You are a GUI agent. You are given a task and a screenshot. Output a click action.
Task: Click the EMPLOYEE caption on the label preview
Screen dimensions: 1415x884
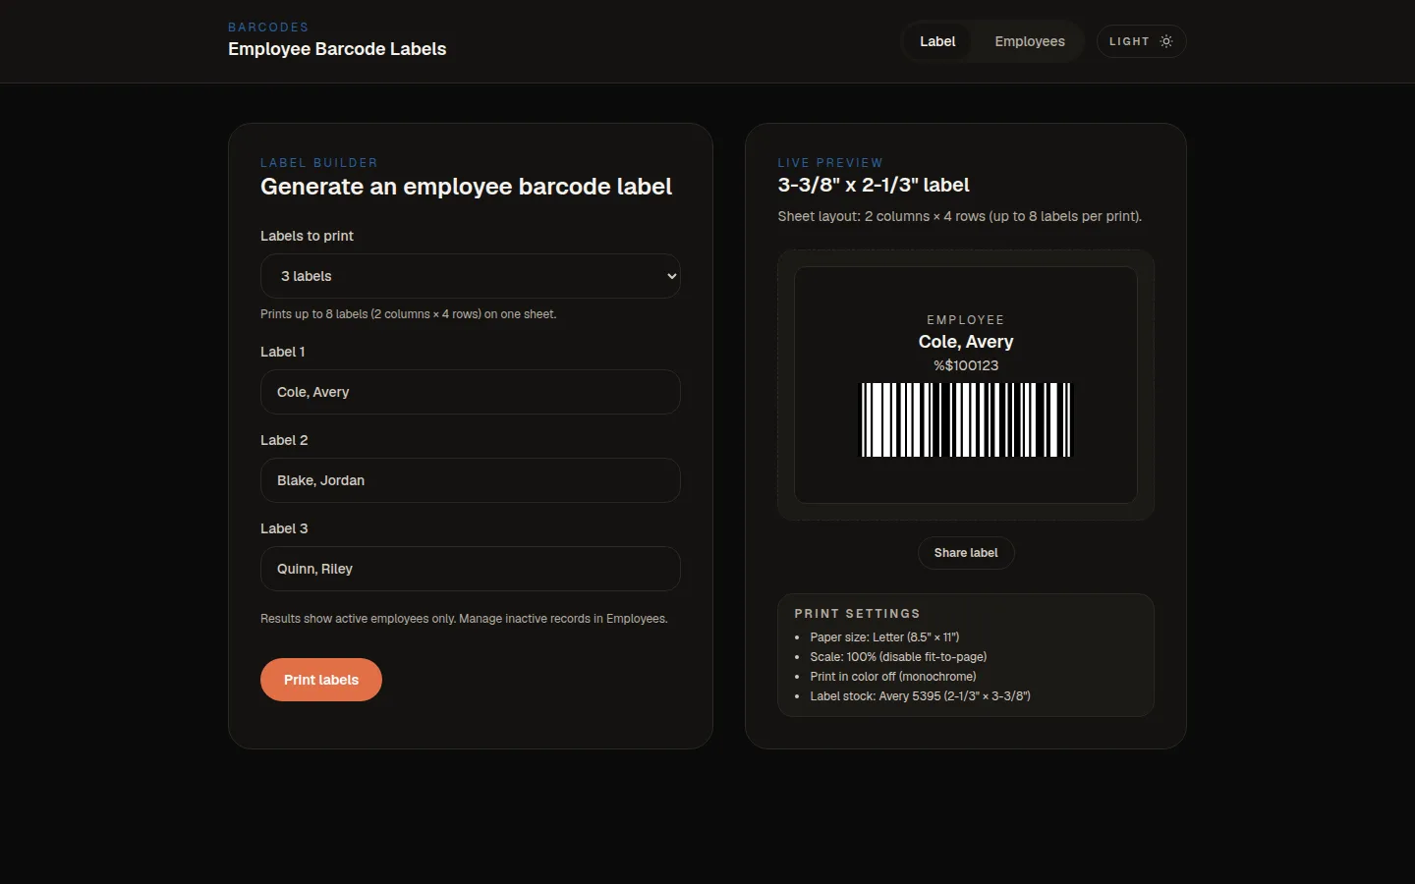(966, 320)
